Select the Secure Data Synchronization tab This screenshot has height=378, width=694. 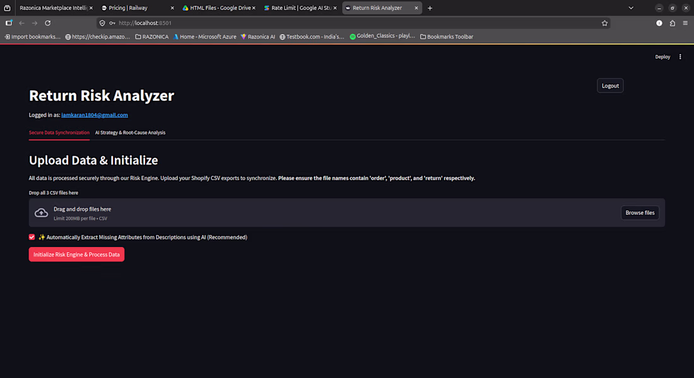tap(59, 133)
